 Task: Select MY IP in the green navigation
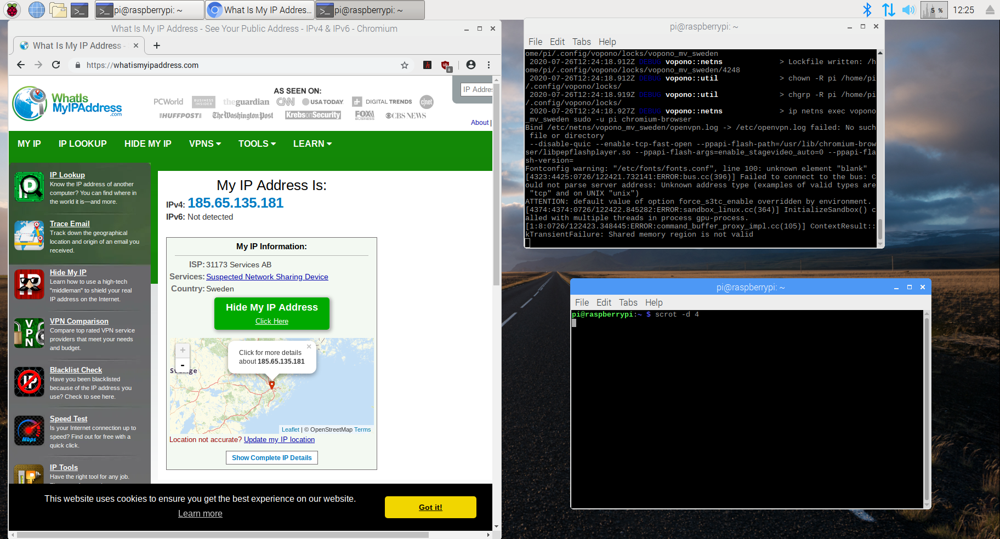pos(29,144)
